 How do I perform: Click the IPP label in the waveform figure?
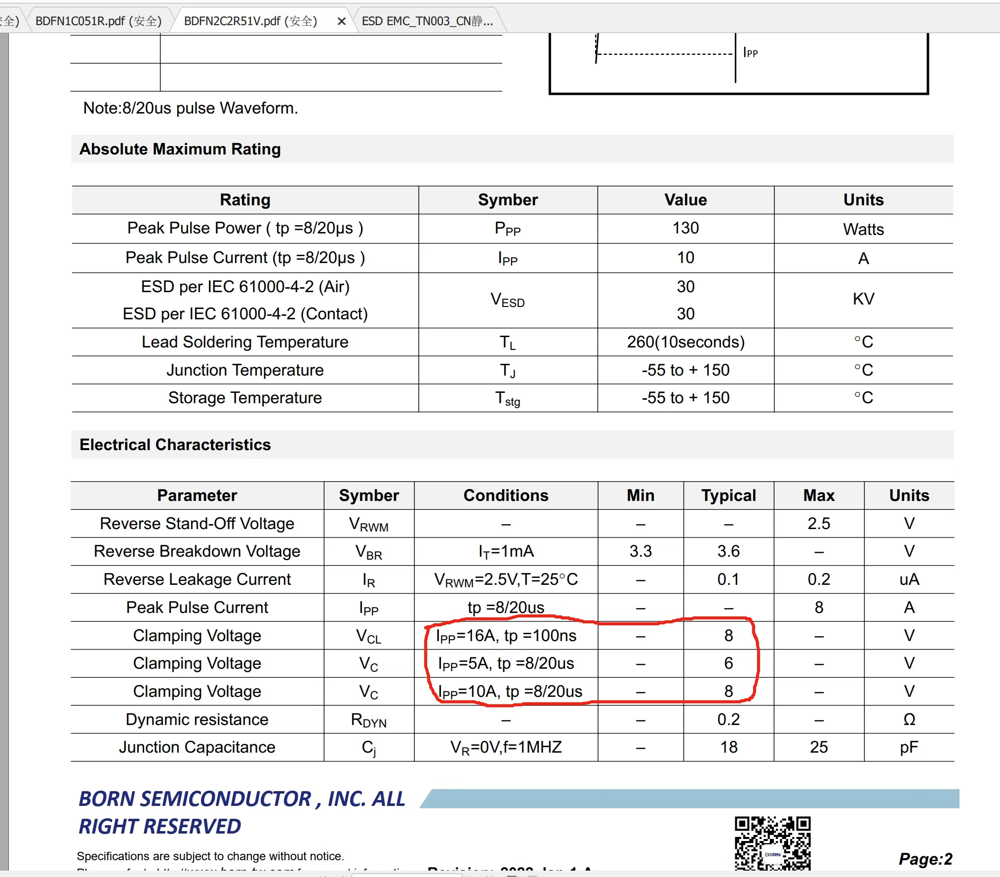750,52
